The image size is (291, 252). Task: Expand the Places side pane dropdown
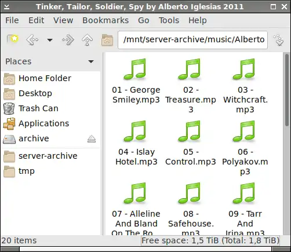point(91,61)
